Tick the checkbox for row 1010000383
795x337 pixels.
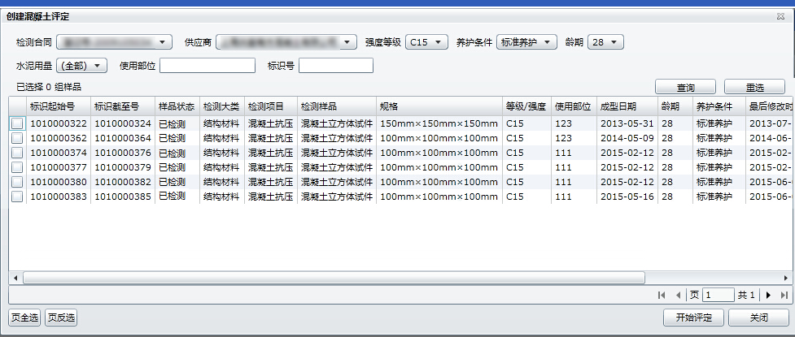(17, 197)
